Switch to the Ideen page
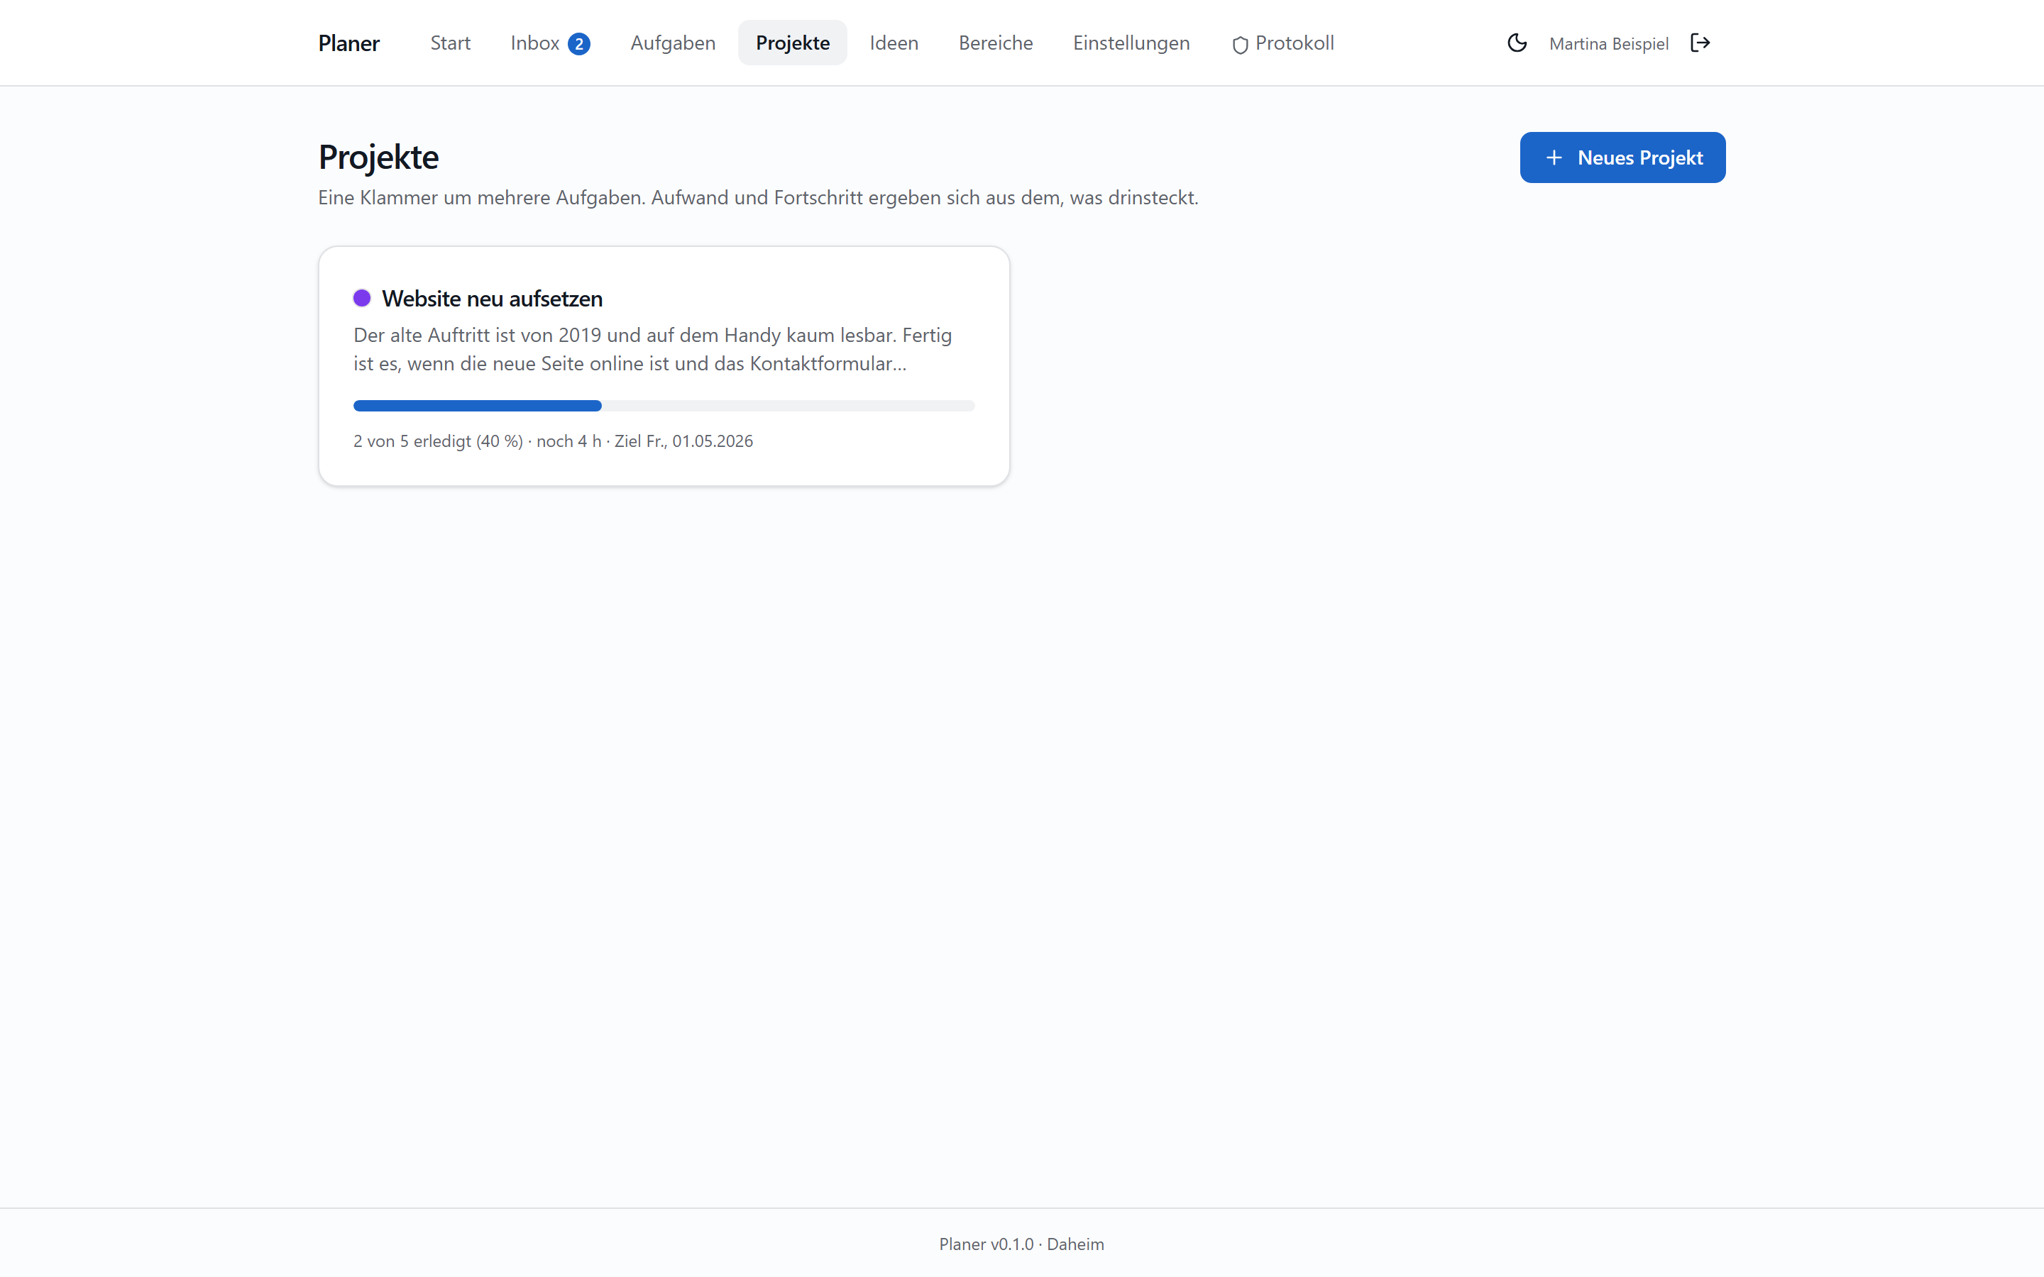The image size is (2044, 1277). pyautogui.click(x=894, y=43)
